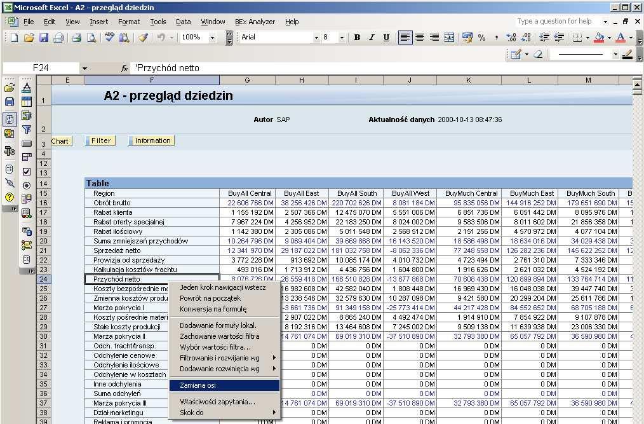
Task: Click the BEx Open folder icon in left toolbar
Action: [x=10, y=88]
